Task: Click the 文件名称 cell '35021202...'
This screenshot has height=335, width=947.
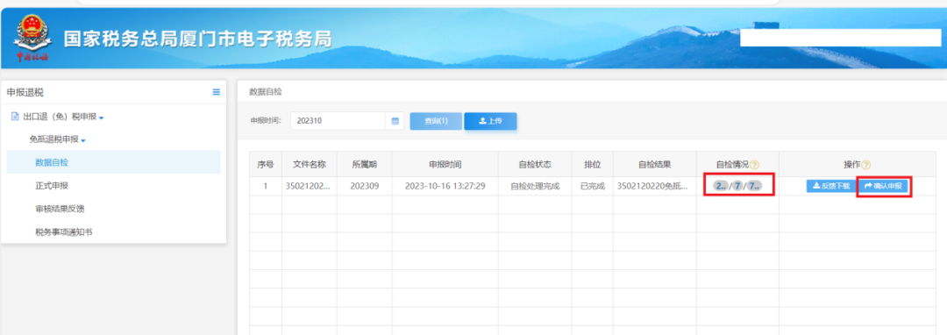Action: click(x=310, y=186)
